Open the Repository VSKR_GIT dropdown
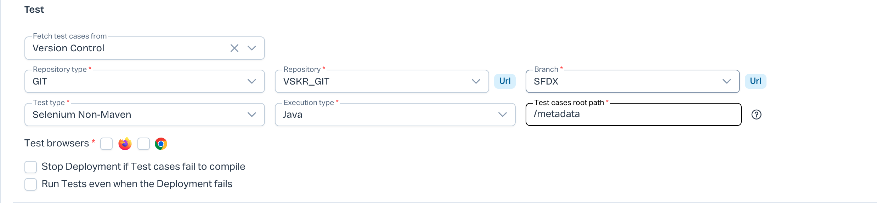 (476, 81)
